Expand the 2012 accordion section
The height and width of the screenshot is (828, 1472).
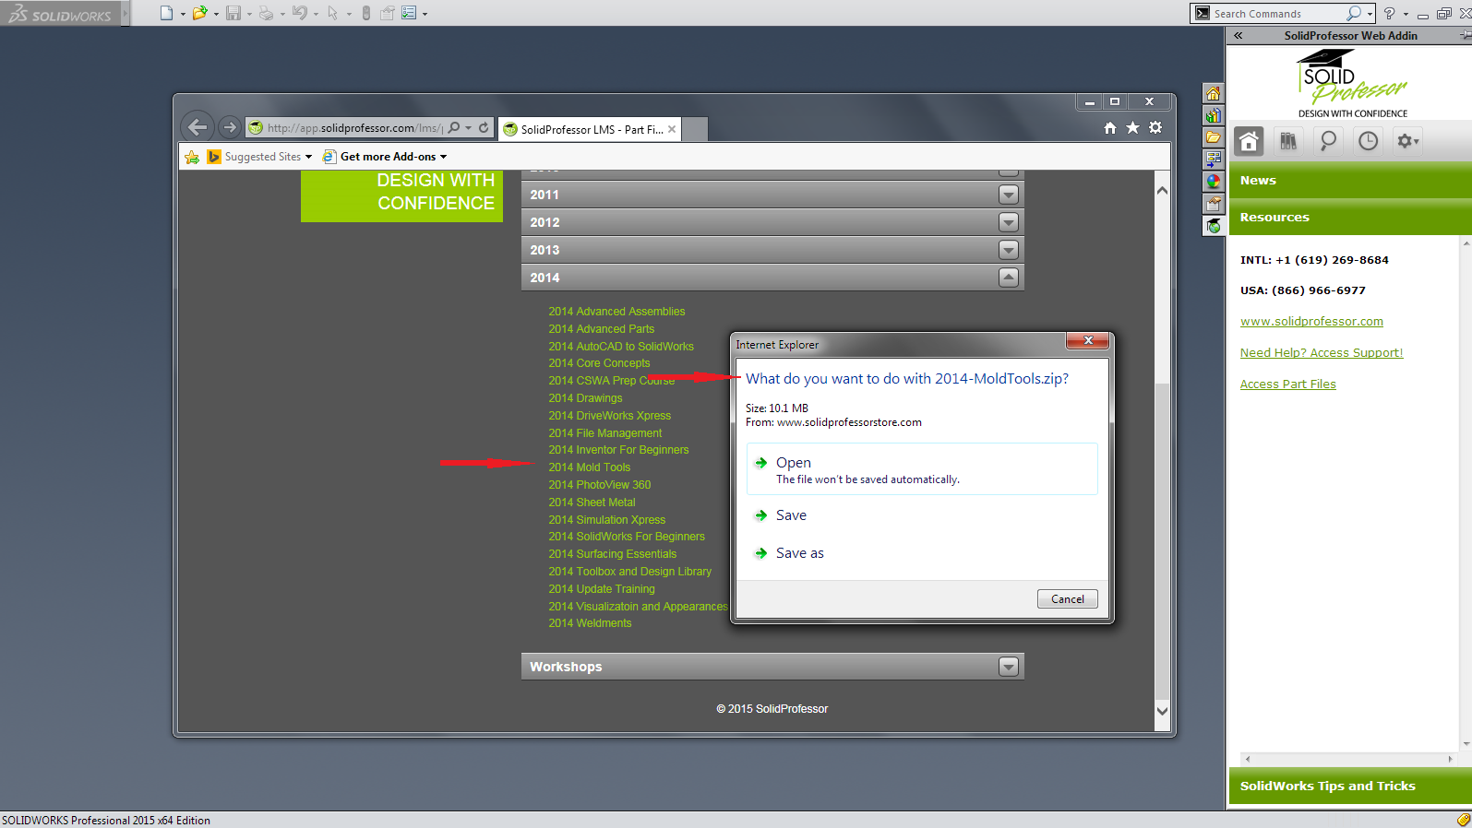(x=1009, y=222)
